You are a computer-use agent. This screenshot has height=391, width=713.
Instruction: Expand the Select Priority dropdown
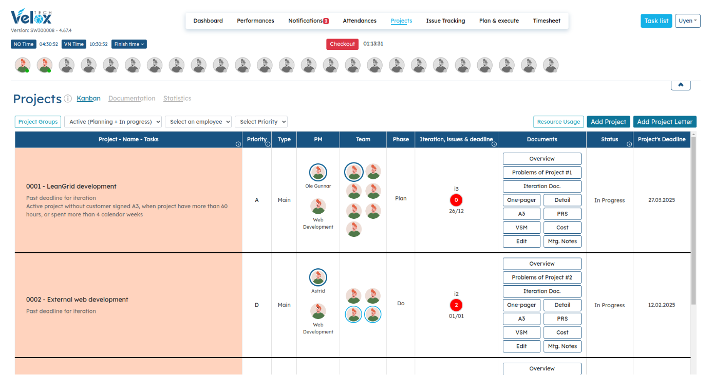tap(261, 122)
